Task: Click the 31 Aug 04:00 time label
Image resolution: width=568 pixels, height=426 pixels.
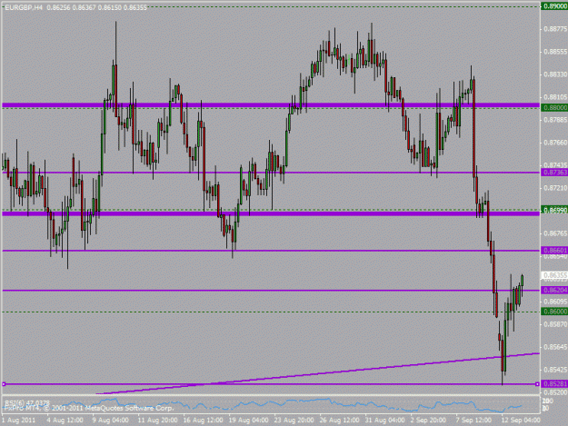Action: (385, 421)
